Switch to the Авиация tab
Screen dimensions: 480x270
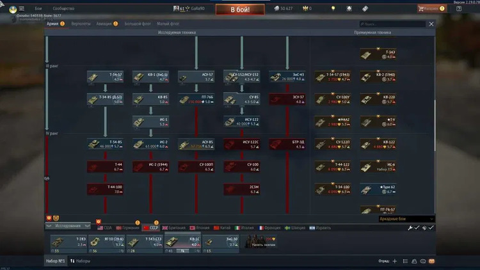click(104, 24)
